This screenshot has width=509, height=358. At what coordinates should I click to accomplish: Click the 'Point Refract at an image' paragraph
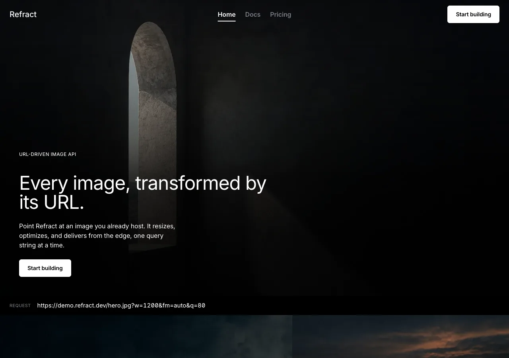[97, 235]
